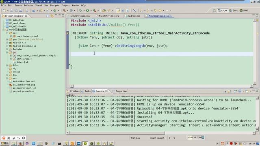Click the Toggle Mark Occurrences highlighter icon

point(118,11)
